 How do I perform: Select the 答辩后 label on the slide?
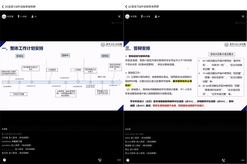point(105,56)
